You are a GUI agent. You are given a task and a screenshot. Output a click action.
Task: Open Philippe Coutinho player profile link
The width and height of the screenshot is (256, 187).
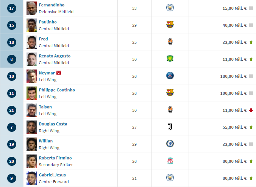tap(57, 90)
